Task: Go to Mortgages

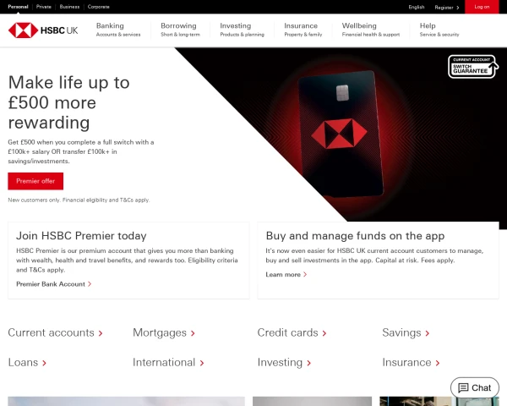Action: tap(160, 332)
